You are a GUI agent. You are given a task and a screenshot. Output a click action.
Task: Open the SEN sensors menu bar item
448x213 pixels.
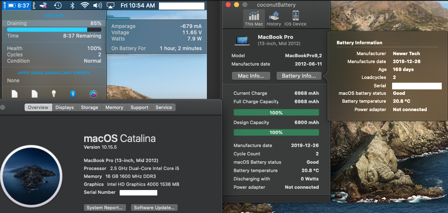34,5
